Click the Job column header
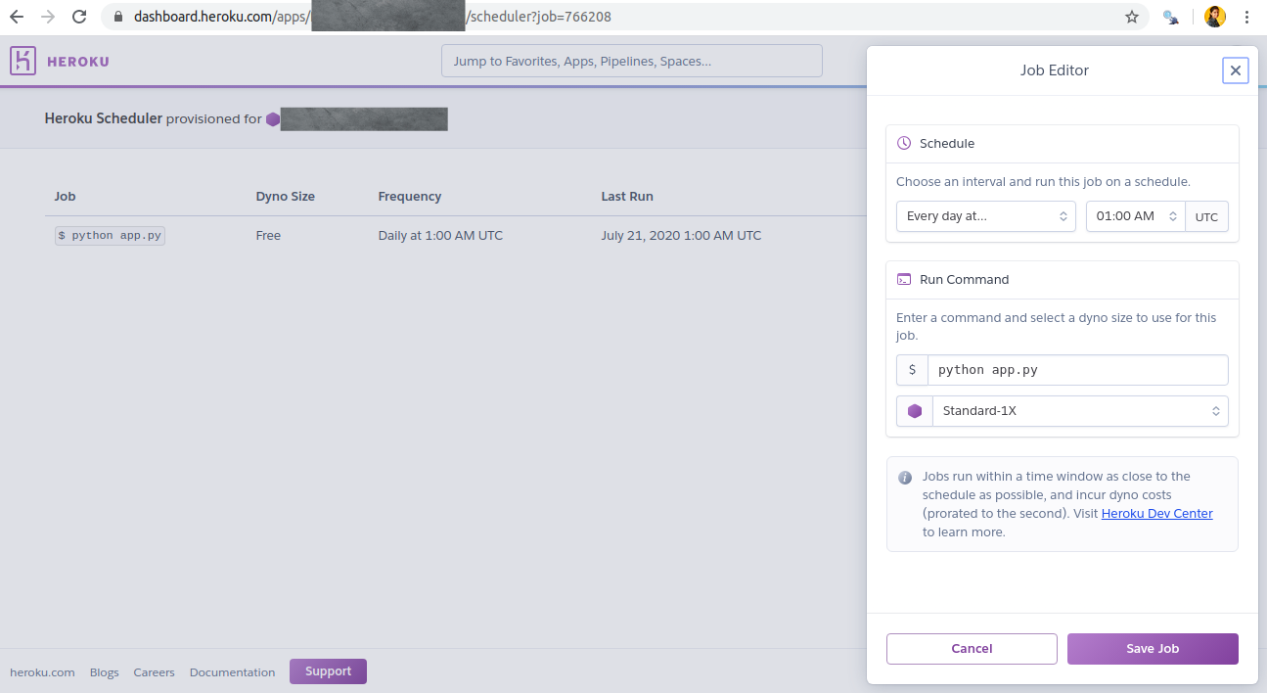1267x693 pixels. (x=65, y=197)
